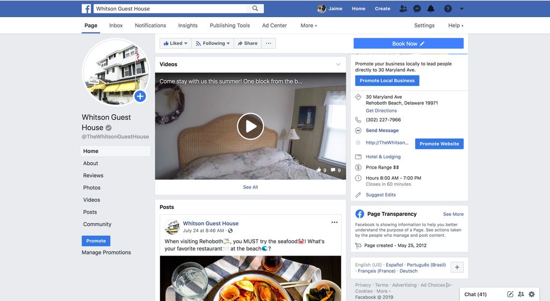This screenshot has width=550, height=301.
Task: Play the guest room video
Action: [250, 126]
